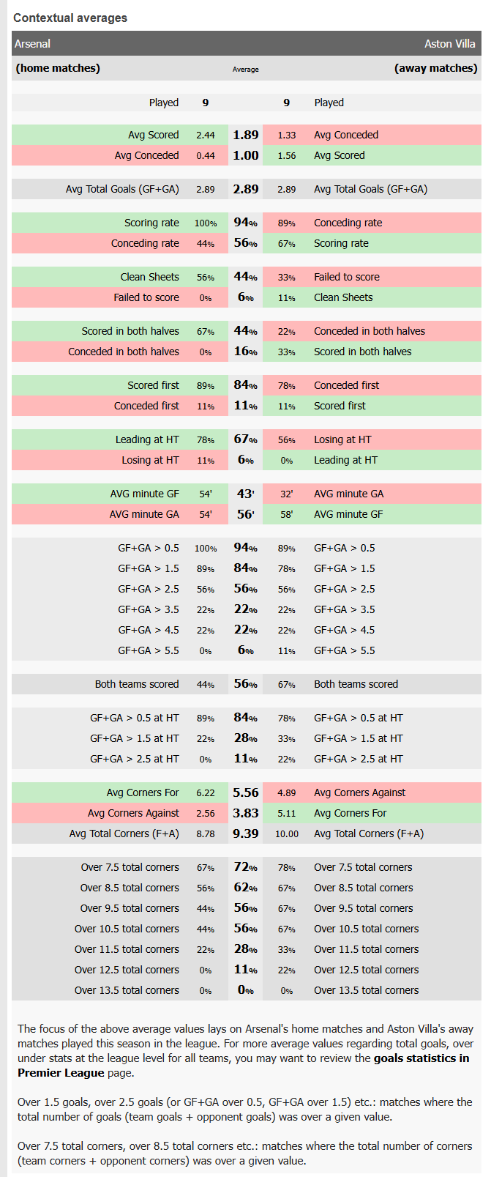Click Aston Villa's AVG minute GA label

[348, 494]
